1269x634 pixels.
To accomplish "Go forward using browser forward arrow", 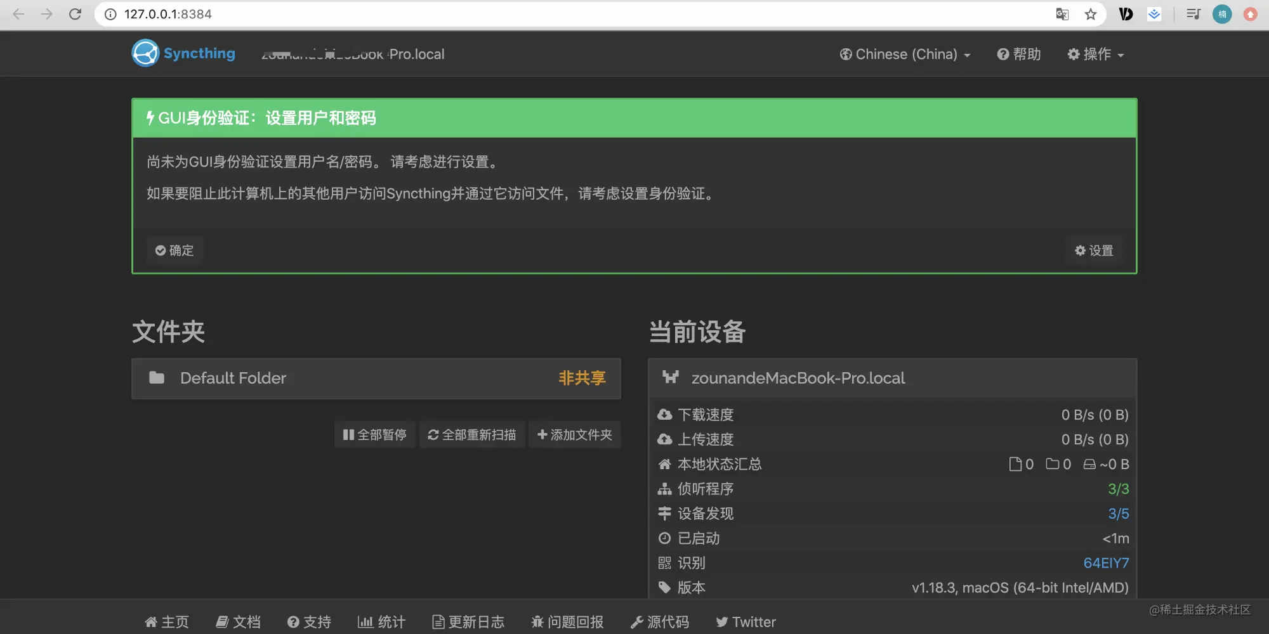I will click(47, 14).
